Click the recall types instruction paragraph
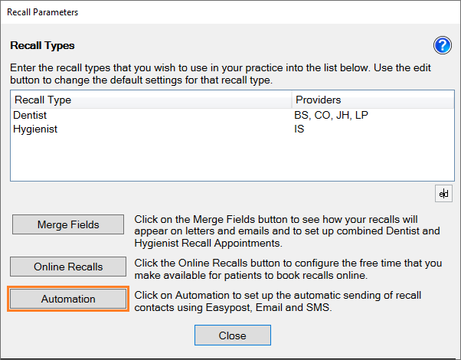The height and width of the screenshot is (360, 461). (x=221, y=74)
